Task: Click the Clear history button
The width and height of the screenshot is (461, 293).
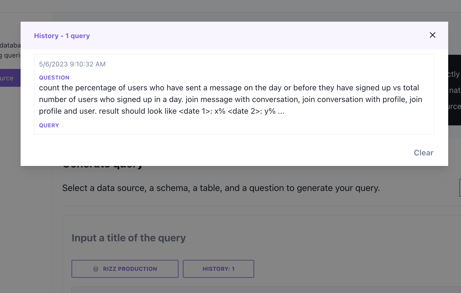Action: coord(423,153)
